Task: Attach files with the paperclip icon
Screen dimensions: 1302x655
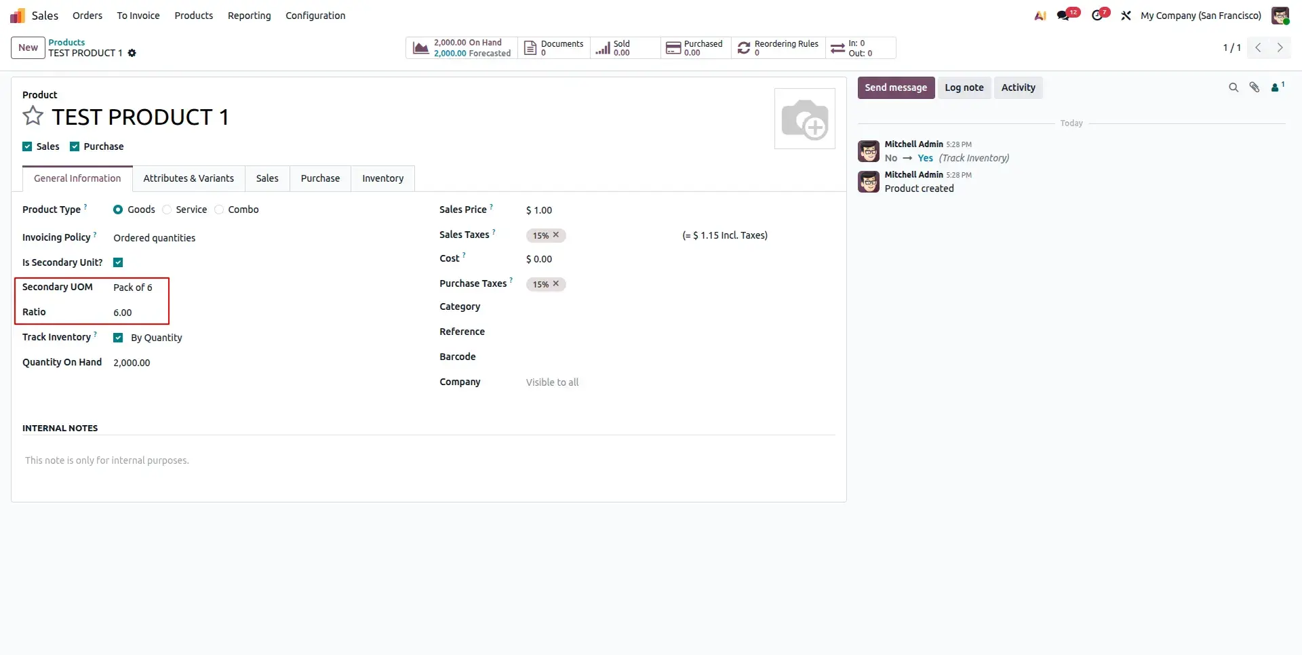Action: (x=1255, y=87)
